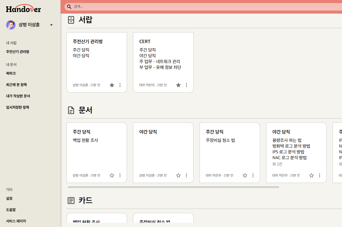
Task: Open 최근에 본 항목 in the sidebar
Action: pos(16,85)
